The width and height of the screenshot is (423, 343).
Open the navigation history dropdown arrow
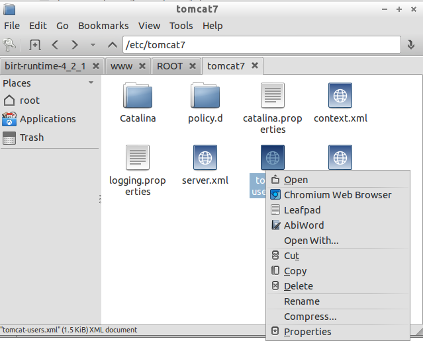[x=93, y=45]
